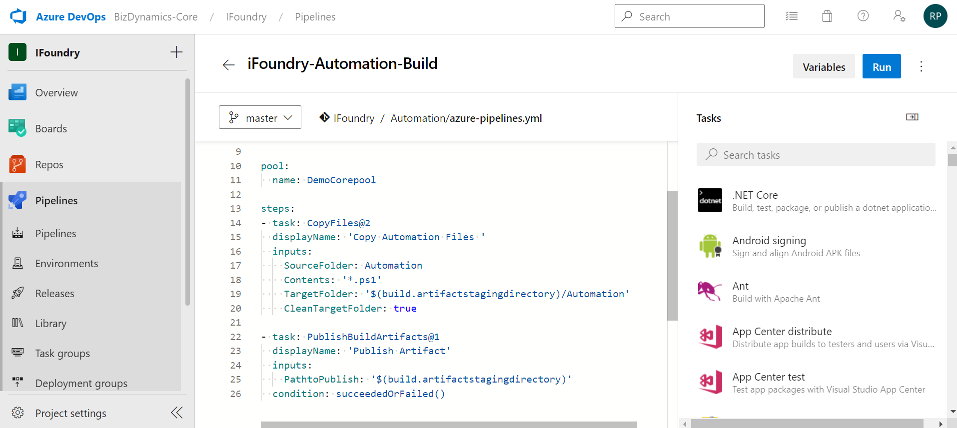Click the work items list icon in header
This screenshot has width=957, height=428.
[792, 16]
